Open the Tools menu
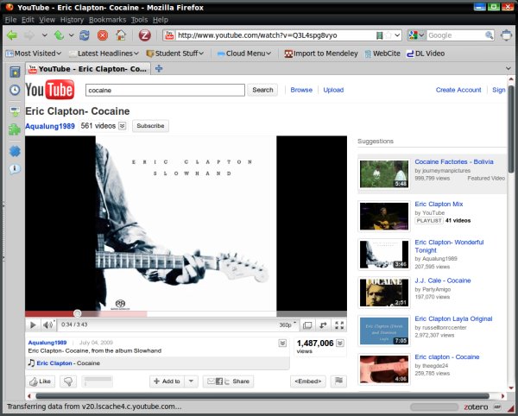Image resolution: width=518 pixels, height=416 pixels. [x=139, y=20]
